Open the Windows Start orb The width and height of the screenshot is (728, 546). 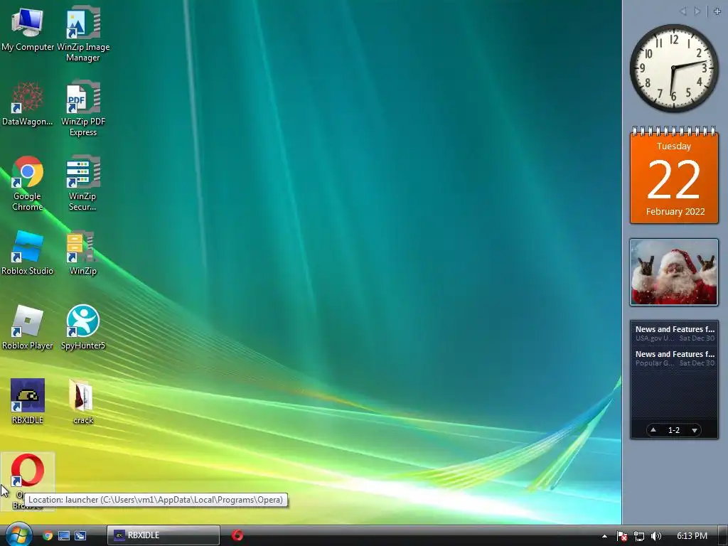(18, 535)
